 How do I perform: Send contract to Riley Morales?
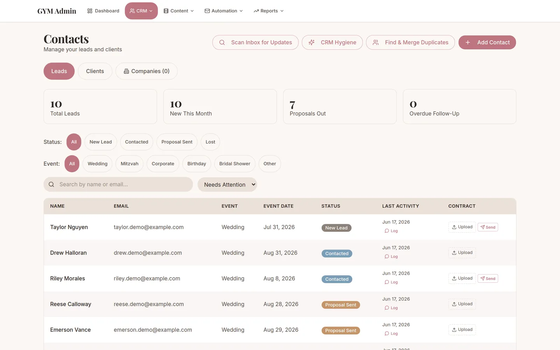[x=488, y=278]
